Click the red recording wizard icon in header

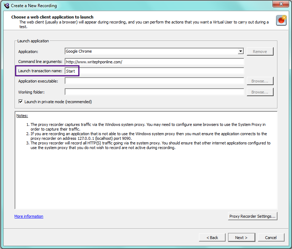[x=281, y=20]
